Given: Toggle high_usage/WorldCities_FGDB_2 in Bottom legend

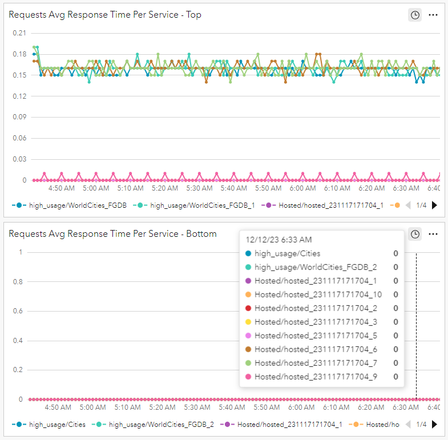Looking at the screenshot, I should pos(154,424).
